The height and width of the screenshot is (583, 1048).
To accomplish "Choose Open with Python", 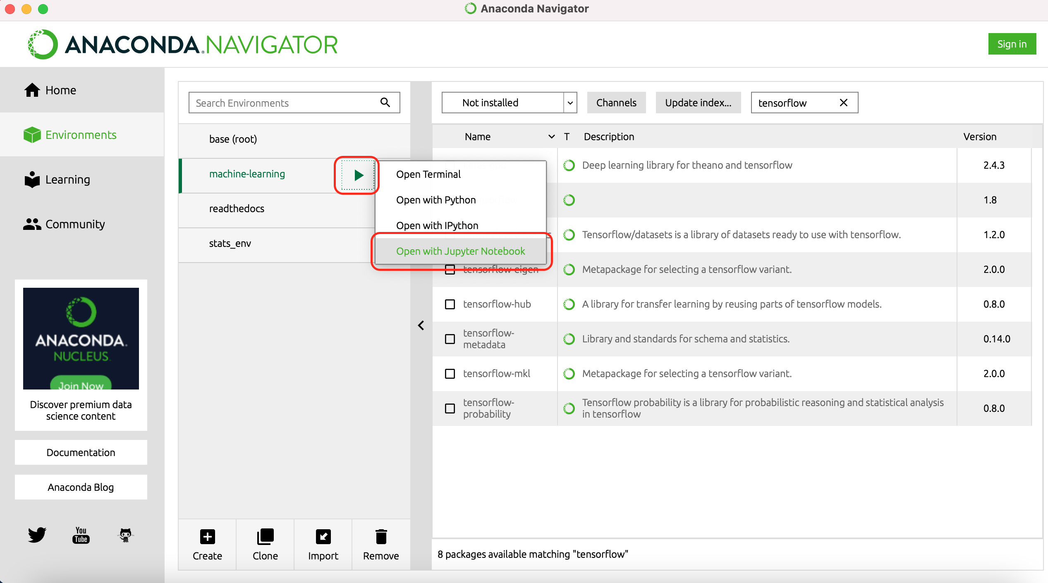I will (461, 200).
